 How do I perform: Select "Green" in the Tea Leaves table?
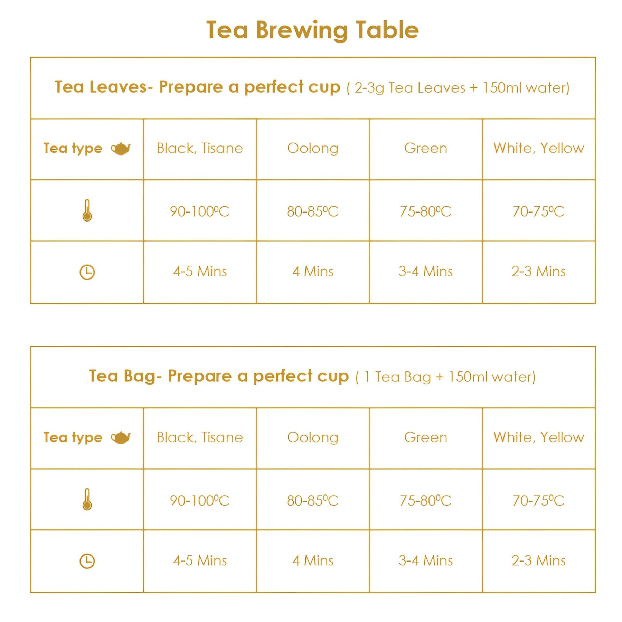(426, 148)
